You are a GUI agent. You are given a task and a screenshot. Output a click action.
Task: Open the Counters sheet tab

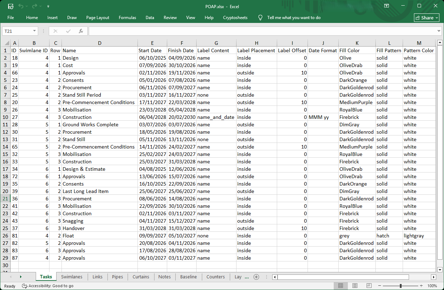click(x=216, y=277)
